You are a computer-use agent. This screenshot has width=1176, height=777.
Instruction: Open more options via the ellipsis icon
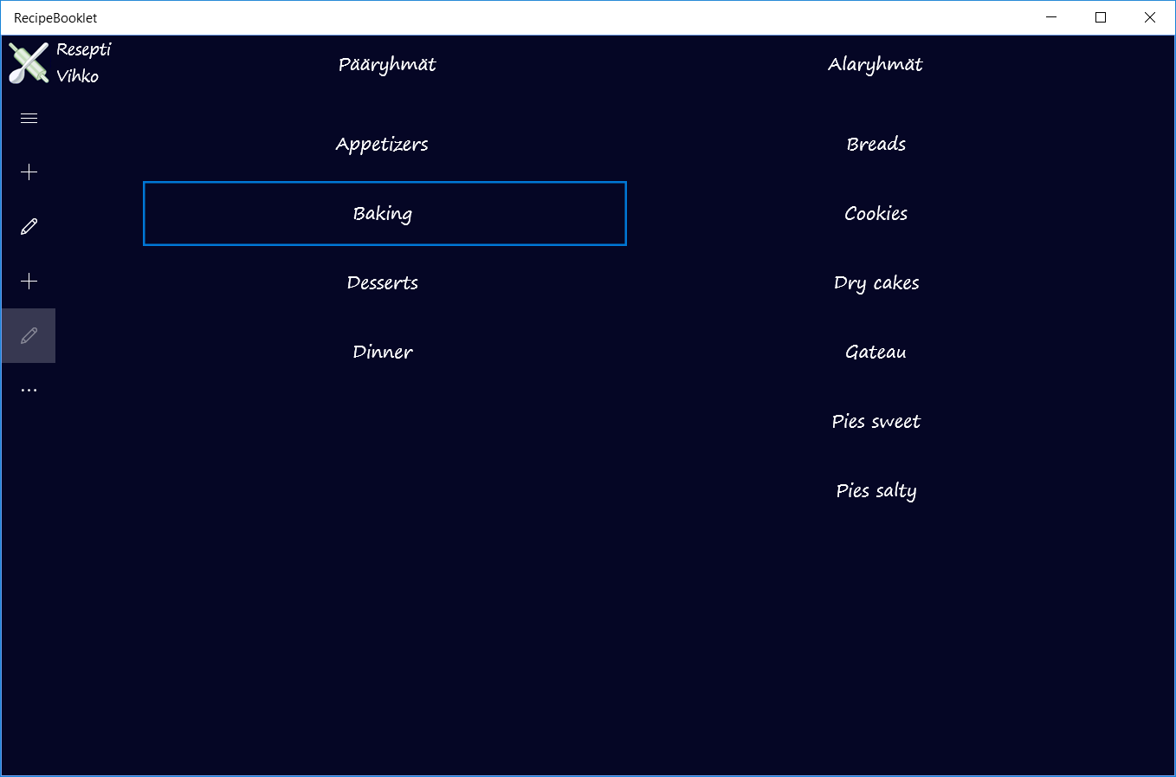[x=29, y=389]
